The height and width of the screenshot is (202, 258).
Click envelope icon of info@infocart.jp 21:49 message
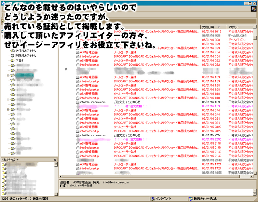pyautogui.click(x=78, y=156)
